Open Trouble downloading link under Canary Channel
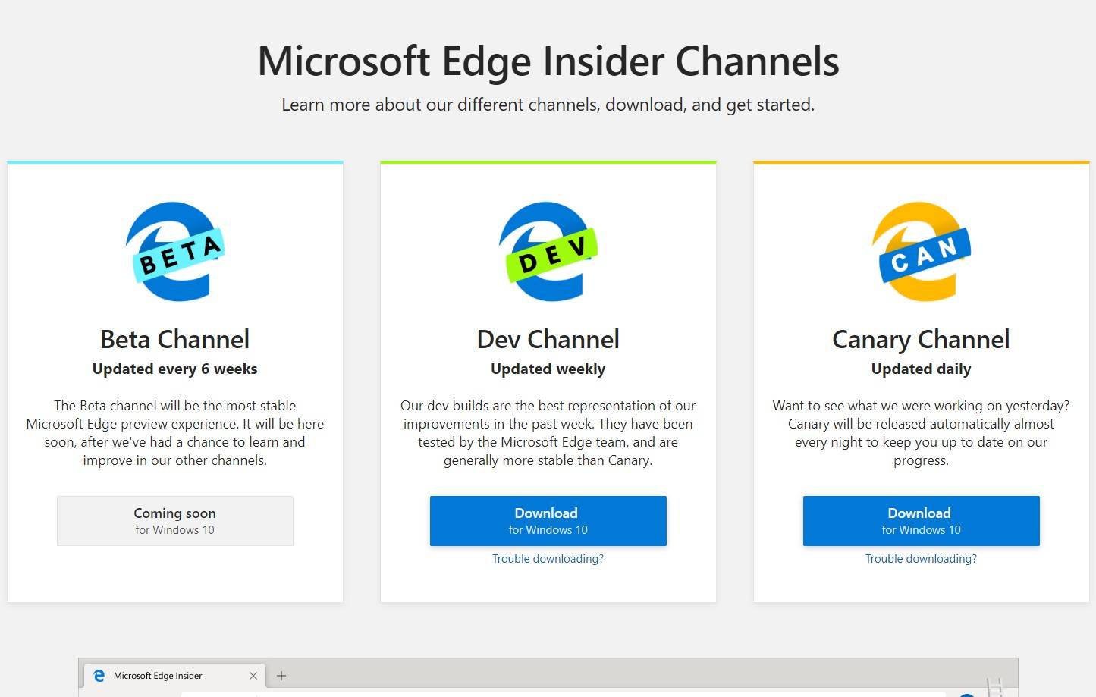This screenshot has height=697, width=1096. pyautogui.click(x=922, y=559)
